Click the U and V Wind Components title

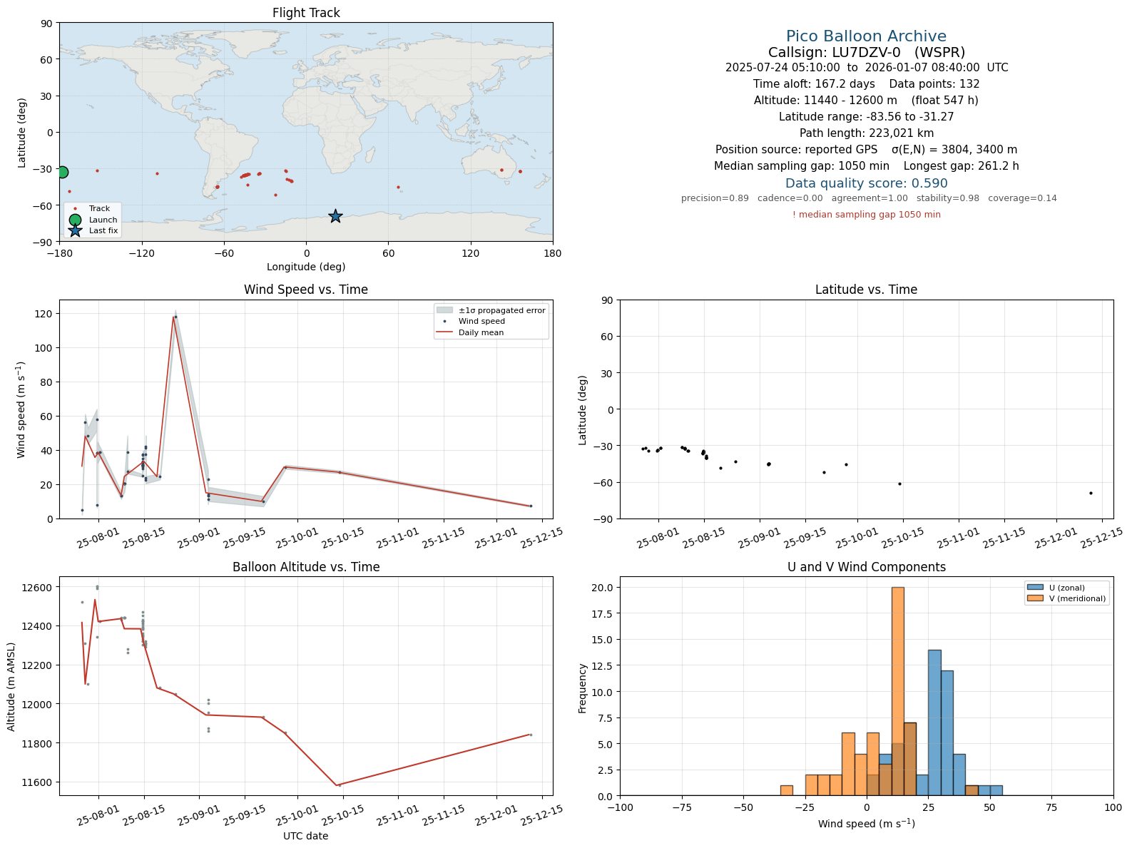[866, 567]
